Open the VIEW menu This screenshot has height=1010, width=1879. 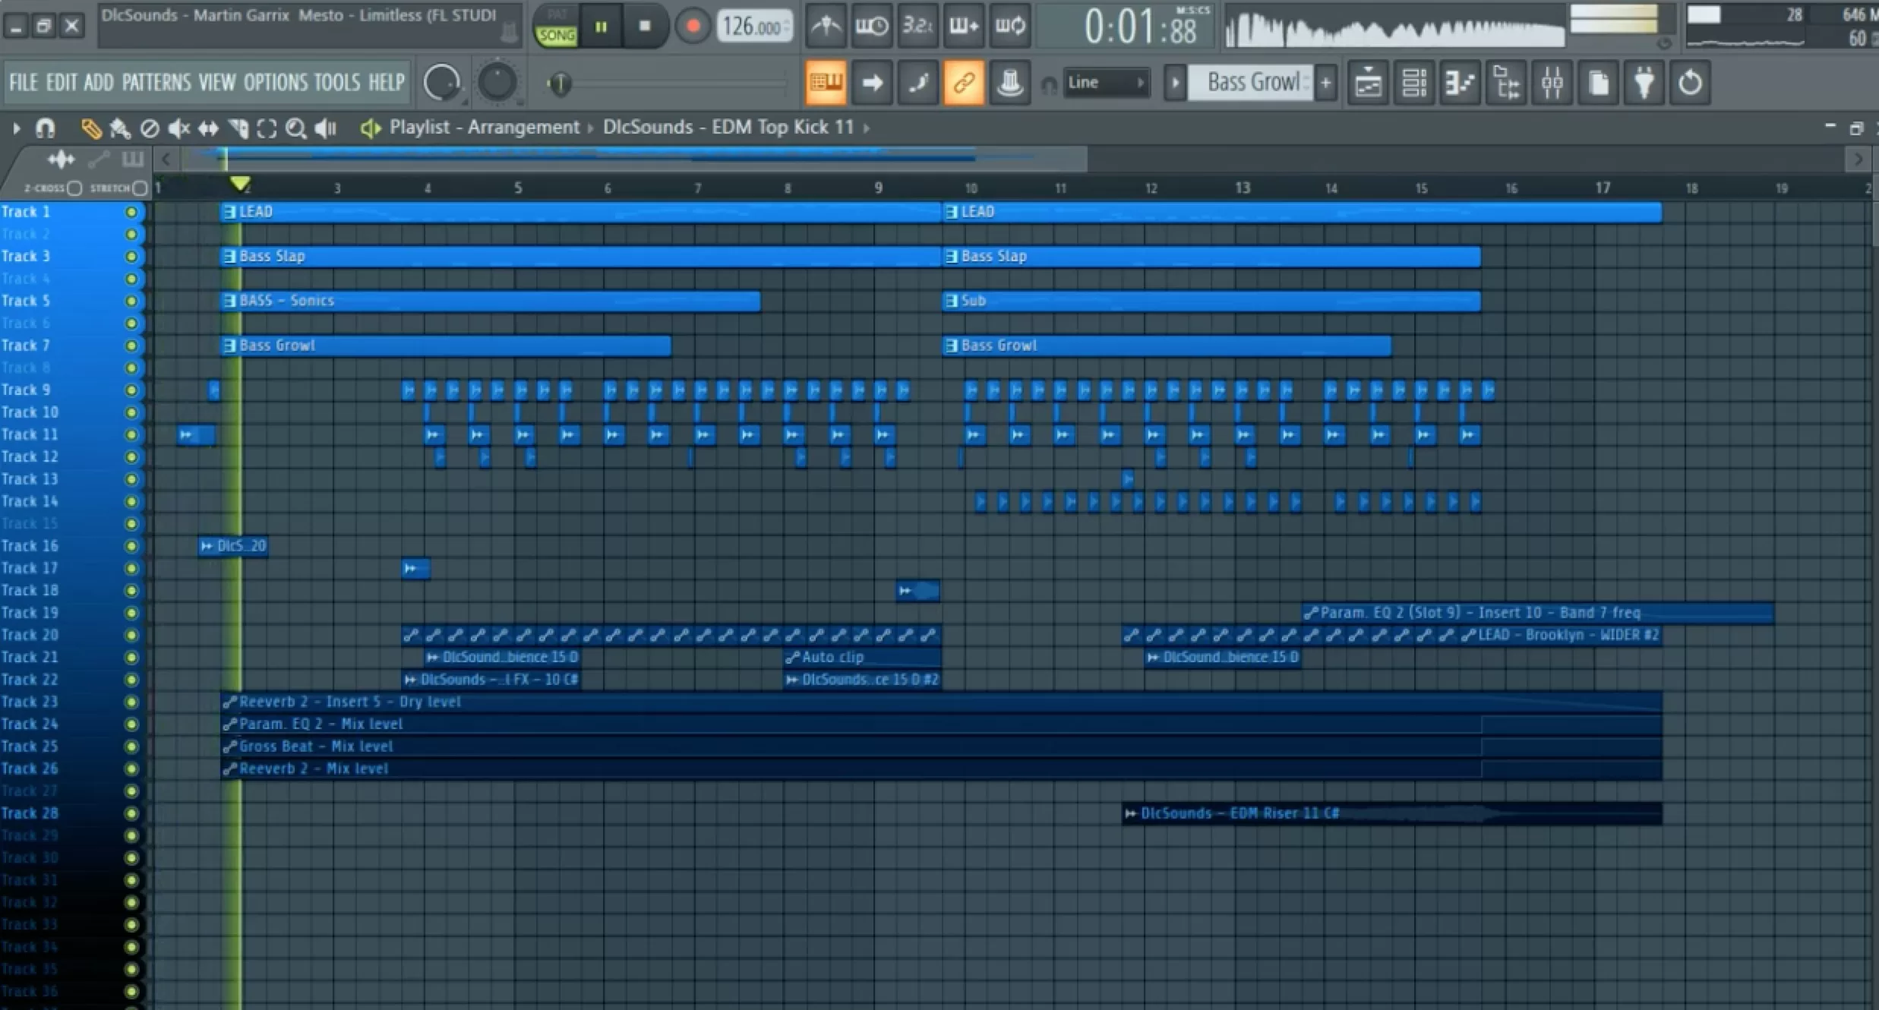tap(217, 82)
